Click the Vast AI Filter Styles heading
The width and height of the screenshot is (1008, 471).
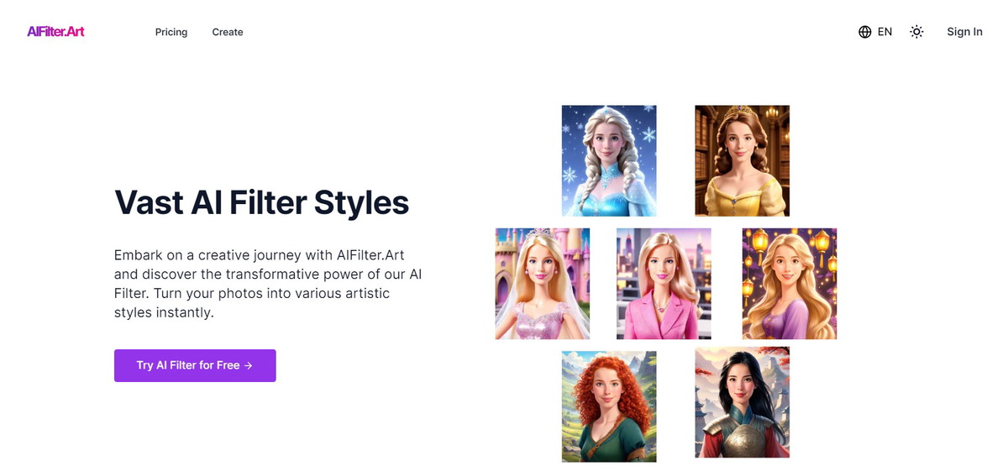(x=261, y=202)
